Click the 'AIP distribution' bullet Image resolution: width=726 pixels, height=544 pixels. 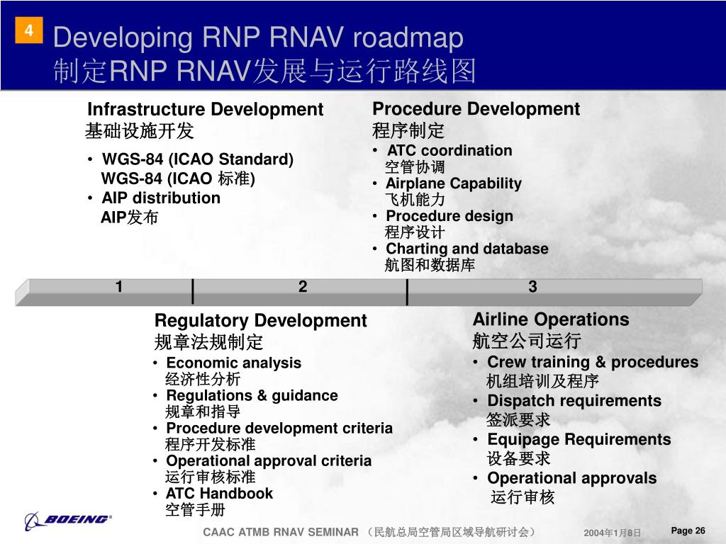point(161,198)
